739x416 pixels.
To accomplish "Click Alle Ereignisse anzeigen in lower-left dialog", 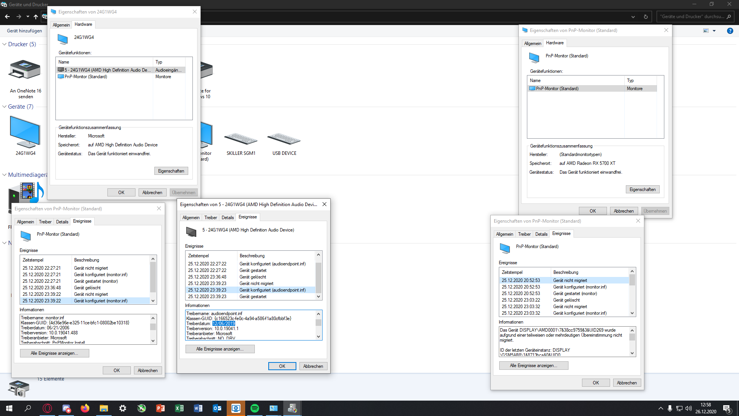I will (54, 353).
